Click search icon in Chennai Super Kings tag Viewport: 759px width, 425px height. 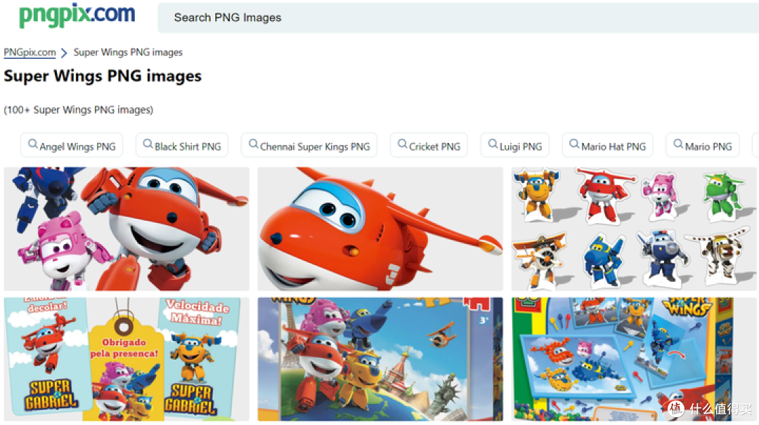(x=254, y=144)
